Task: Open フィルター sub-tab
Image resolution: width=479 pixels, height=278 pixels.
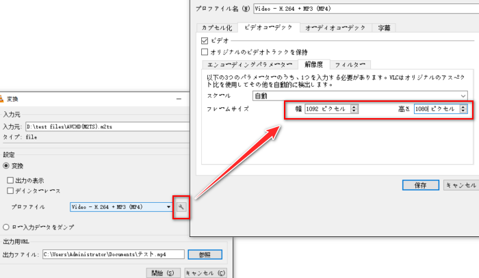Action: tap(350, 65)
